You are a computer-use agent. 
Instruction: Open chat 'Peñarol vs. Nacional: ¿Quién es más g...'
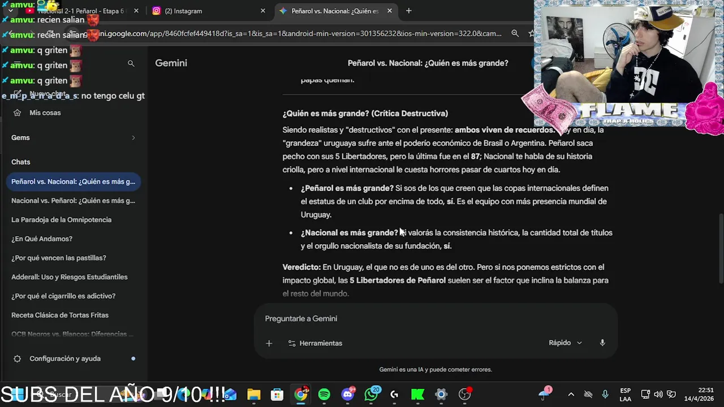point(73,181)
